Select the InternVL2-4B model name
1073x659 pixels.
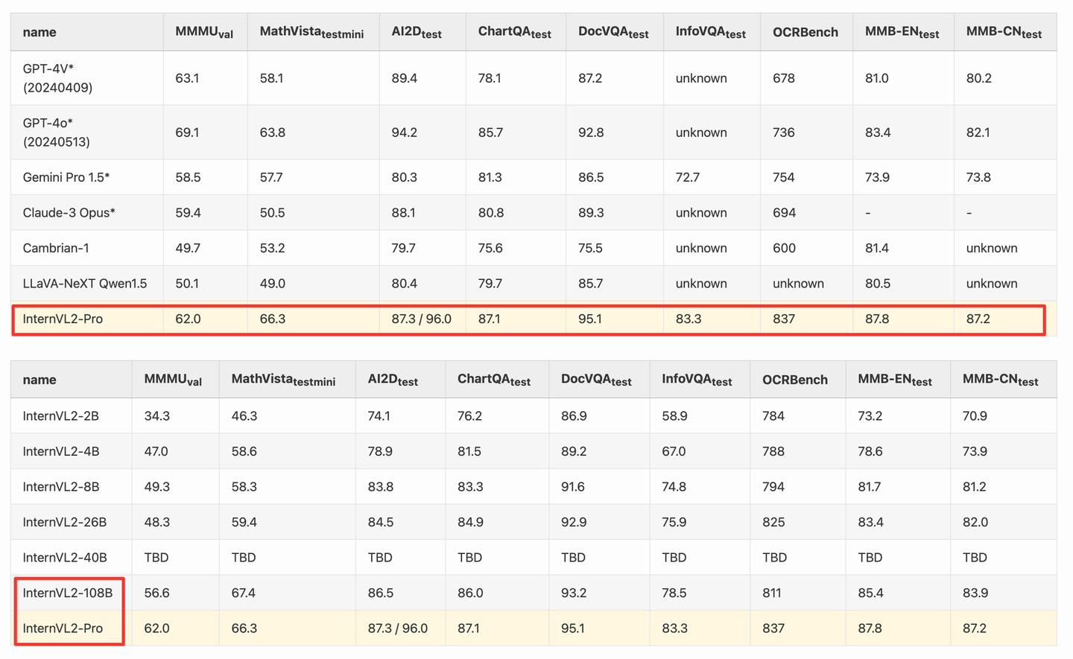[61, 451]
